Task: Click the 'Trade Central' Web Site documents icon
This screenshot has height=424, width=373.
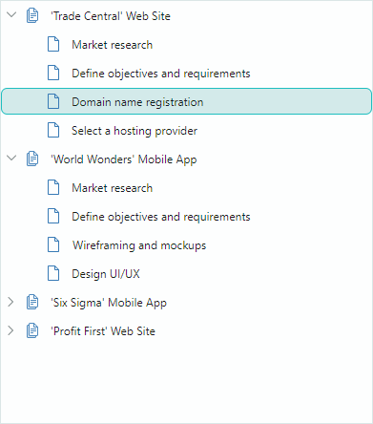Action: pyautogui.click(x=32, y=15)
